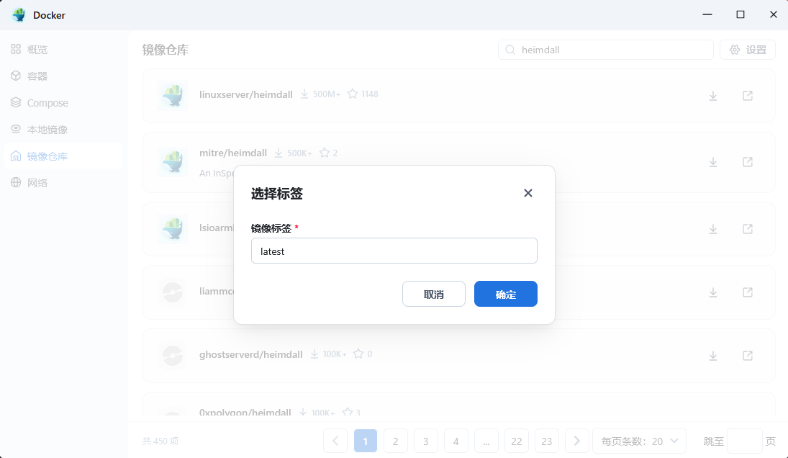Go to page 3

[x=425, y=441]
